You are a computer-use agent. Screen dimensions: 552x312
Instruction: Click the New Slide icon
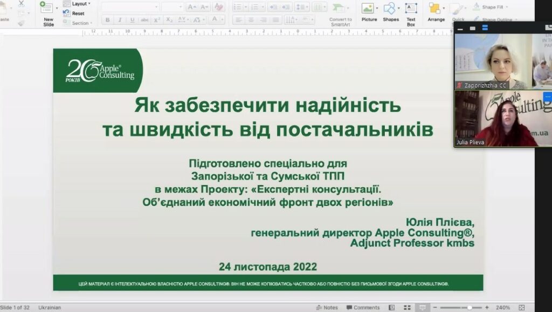coord(46,7)
